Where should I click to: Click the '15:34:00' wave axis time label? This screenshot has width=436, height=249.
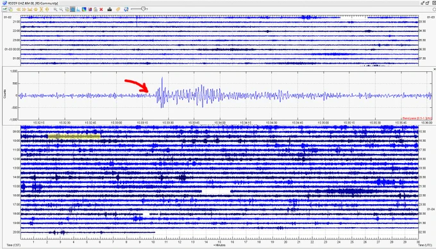tap(220, 123)
